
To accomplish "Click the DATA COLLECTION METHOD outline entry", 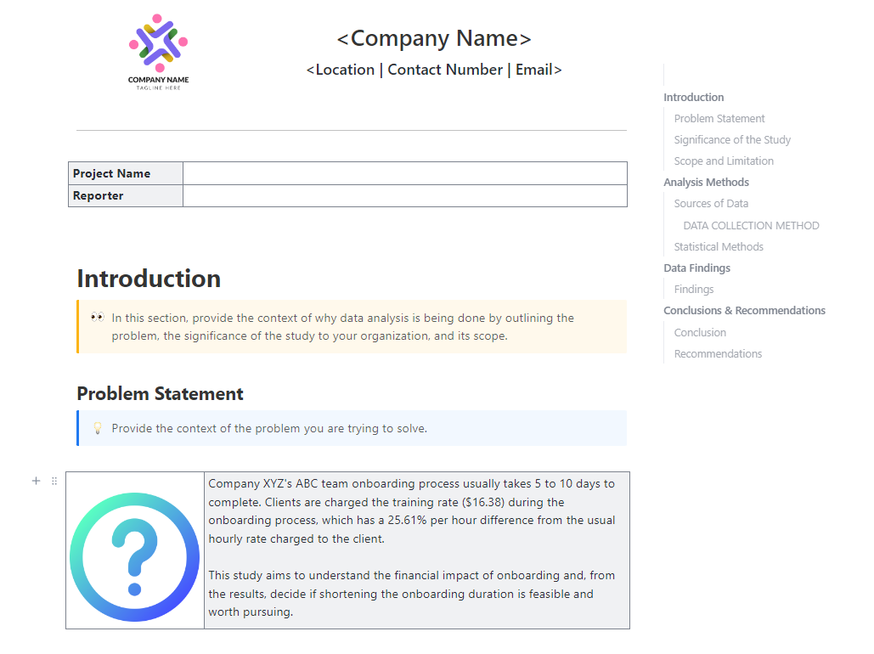I will 751,225.
